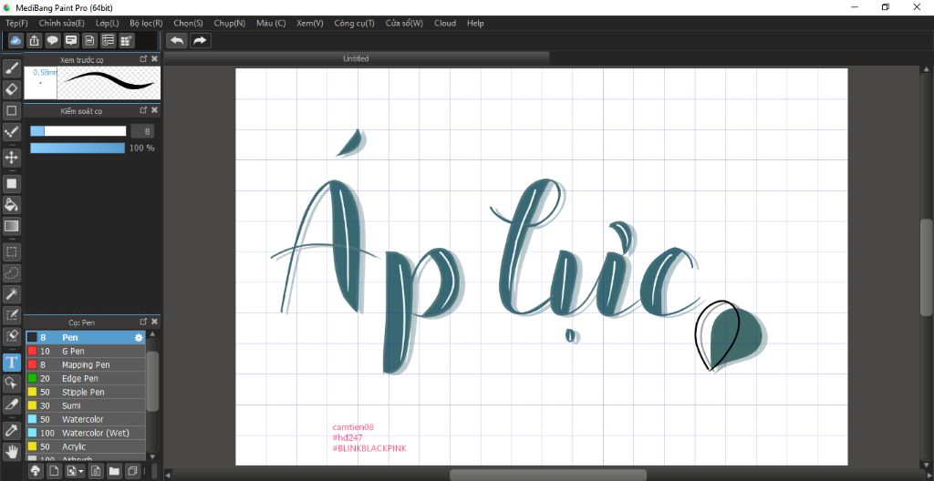The image size is (934, 481).
Task: Undock the Kiểm soát cọ panel
Action: (x=143, y=110)
